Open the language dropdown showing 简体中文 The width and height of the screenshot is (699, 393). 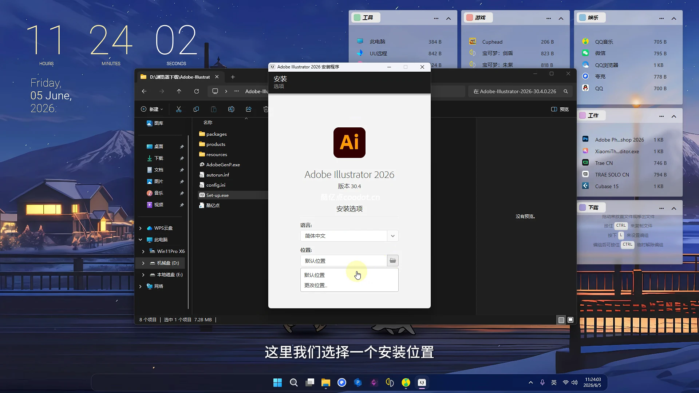tap(349, 236)
